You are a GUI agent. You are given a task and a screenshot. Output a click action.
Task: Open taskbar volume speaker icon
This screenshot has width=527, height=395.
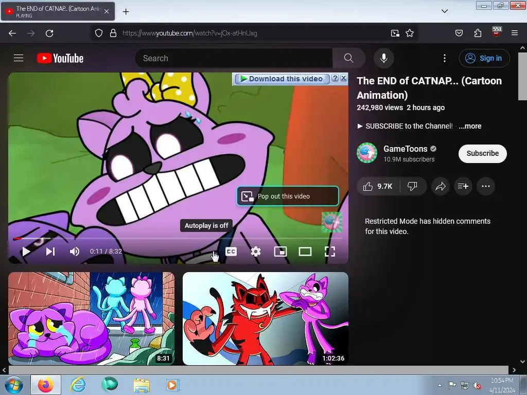477,385
